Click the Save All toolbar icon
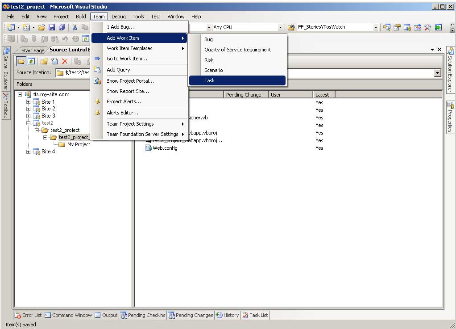Screen dimensions: 456x329 [x=62, y=27]
